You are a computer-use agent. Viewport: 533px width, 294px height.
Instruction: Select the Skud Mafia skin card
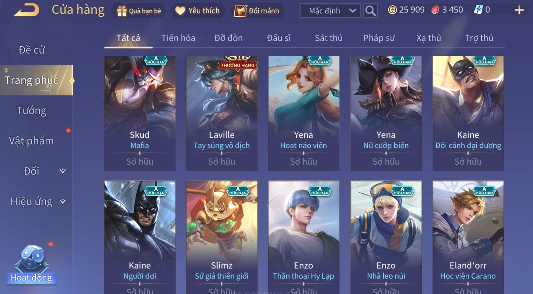click(x=140, y=113)
